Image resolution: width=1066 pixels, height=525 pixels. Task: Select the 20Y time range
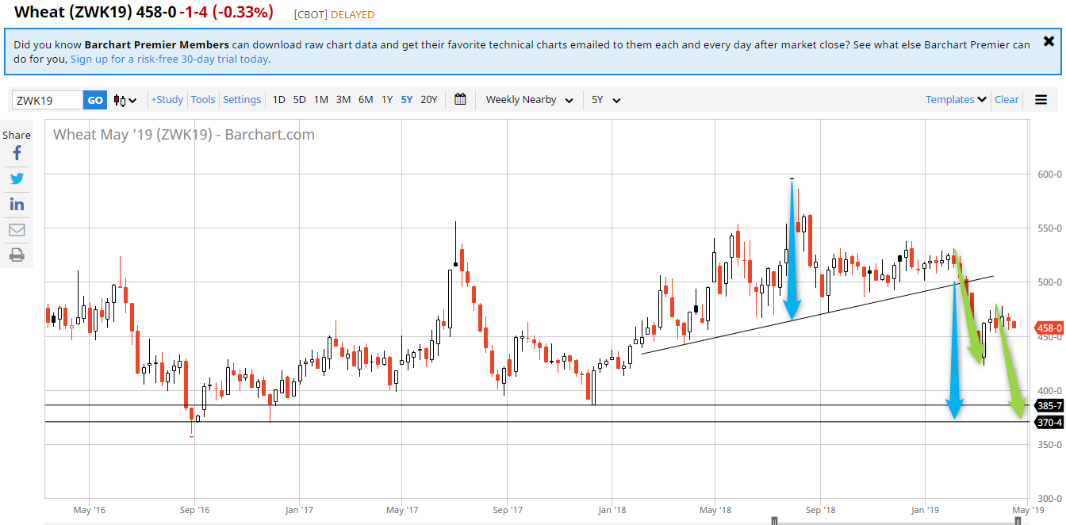pyautogui.click(x=428, y=100)
